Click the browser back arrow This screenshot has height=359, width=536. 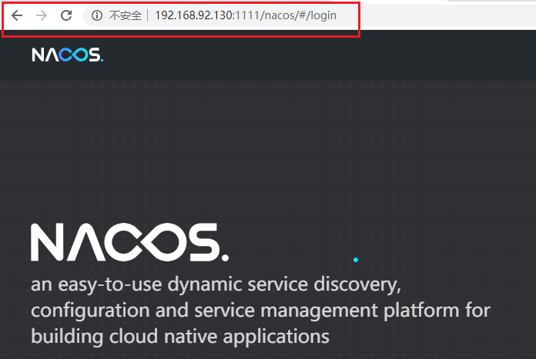[17, 15]
